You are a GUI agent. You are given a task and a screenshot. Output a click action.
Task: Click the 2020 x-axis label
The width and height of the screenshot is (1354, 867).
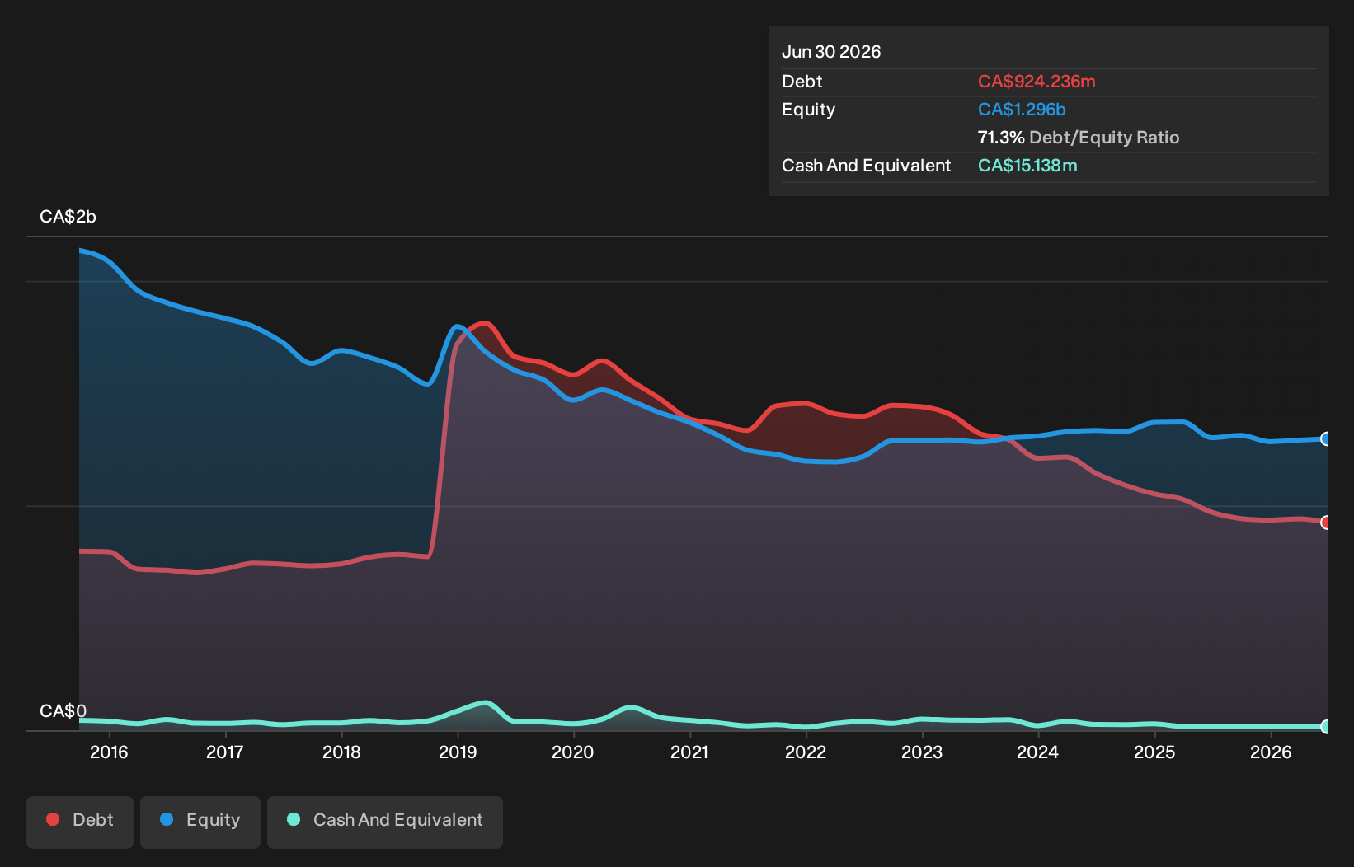[573, 752]
